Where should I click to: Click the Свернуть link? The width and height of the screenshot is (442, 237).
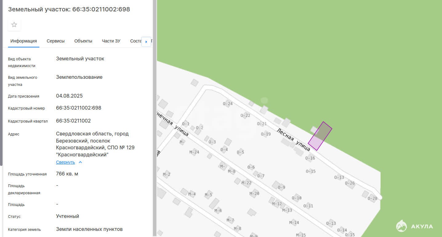65,162
